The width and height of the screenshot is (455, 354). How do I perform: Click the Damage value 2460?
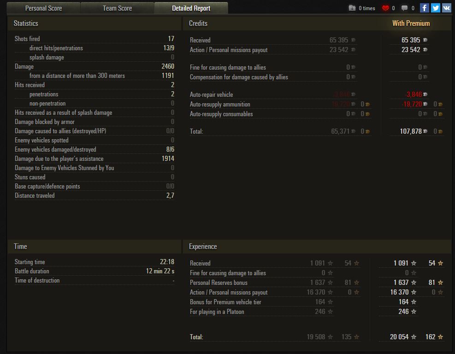168,66
